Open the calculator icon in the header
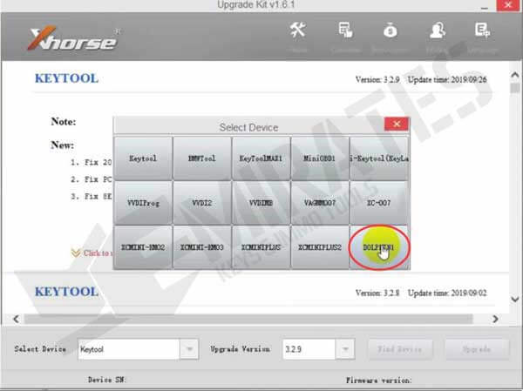This screenshot has width=523, height=391. pos(344,32)
